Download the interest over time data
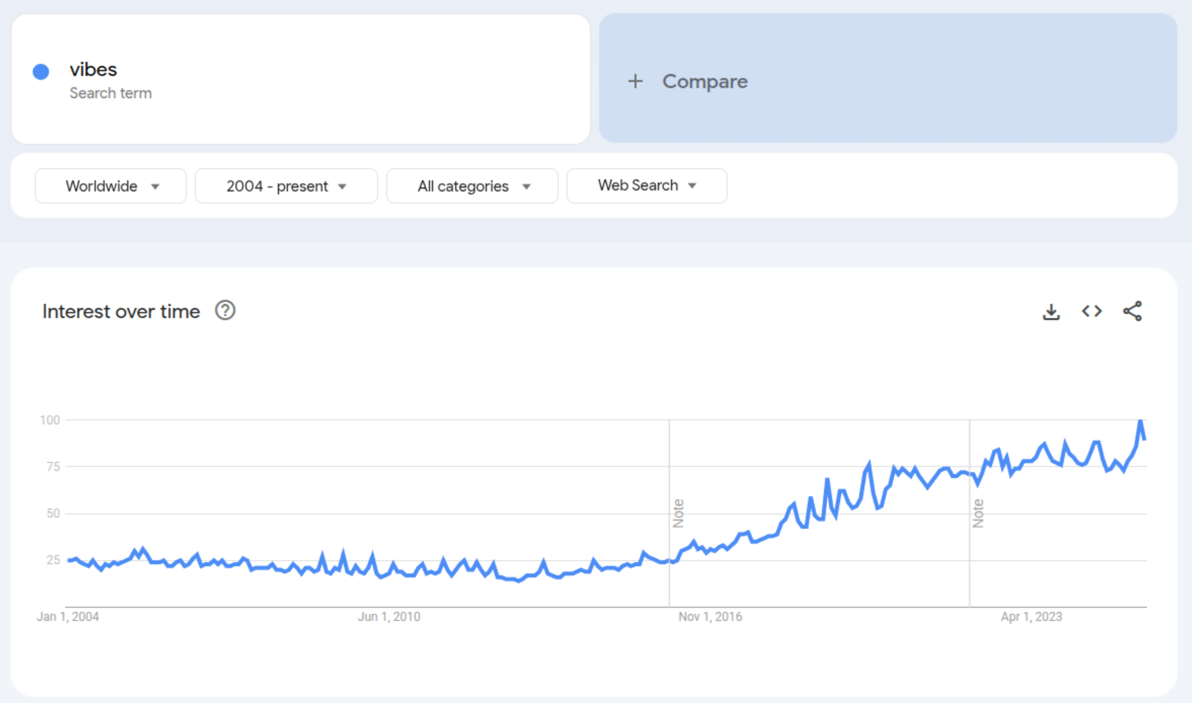Screen dimensions: 1192x703 (1051, 311)
